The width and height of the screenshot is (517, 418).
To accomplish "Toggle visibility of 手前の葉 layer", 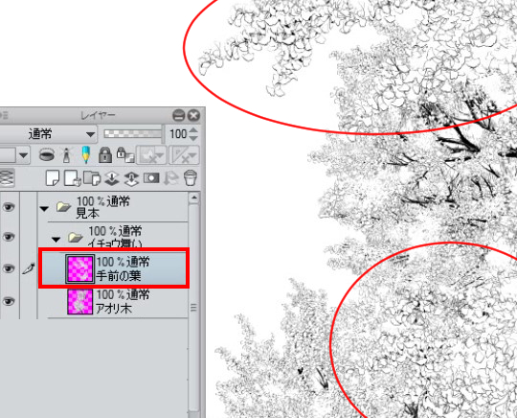I will point(9,268).
